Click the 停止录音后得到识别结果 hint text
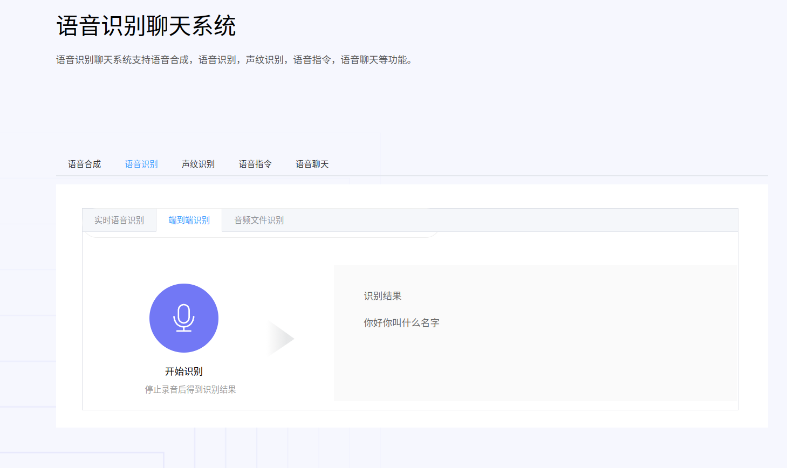This screenshot has height=468, width=787. (x=190, y=389)
